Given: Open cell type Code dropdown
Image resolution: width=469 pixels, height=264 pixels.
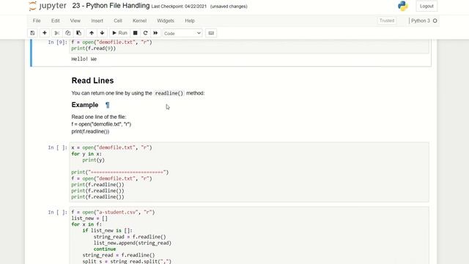Looking at the screenshot, I should (x=182, y=33).
